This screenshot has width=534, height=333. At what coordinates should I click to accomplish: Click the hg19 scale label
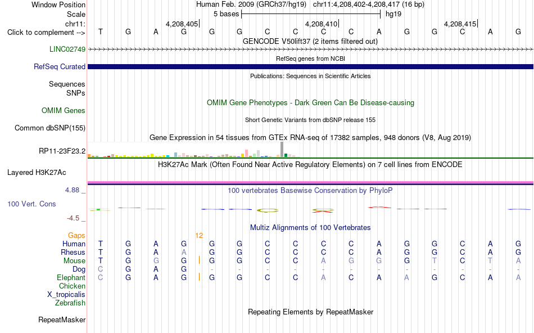pyautogui.click(x=393, y=14)
